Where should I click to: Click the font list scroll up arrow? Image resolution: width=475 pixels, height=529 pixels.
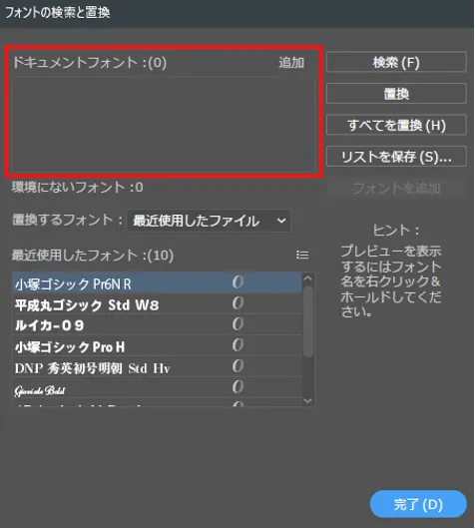[307, 278]
